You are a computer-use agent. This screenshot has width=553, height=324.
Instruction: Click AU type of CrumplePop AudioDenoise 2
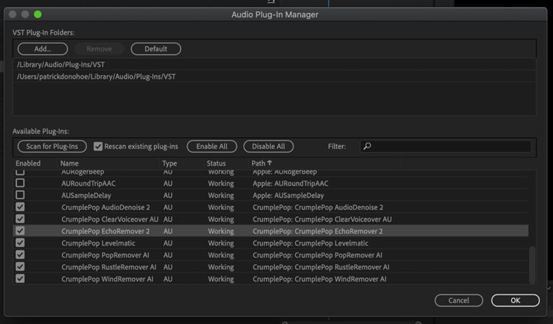click(x=168, y=207)
